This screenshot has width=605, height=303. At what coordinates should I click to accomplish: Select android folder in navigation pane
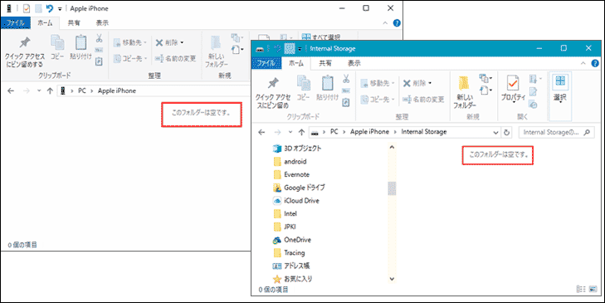290,161
